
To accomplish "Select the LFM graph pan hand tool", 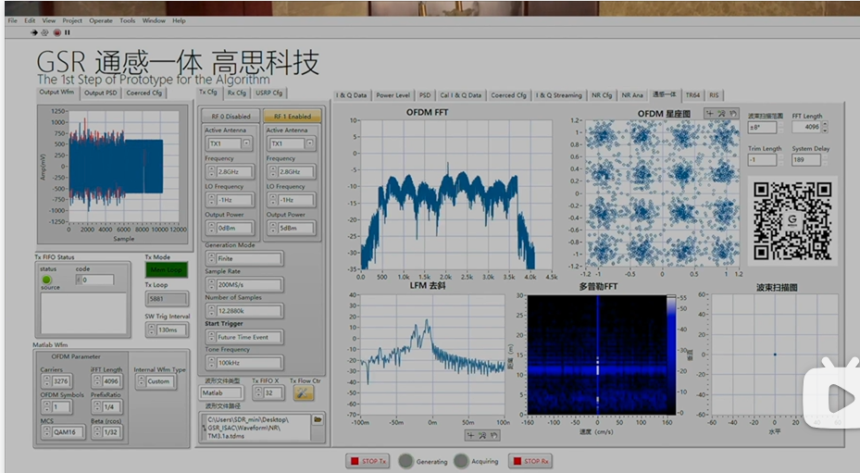I will coord(493,435).
